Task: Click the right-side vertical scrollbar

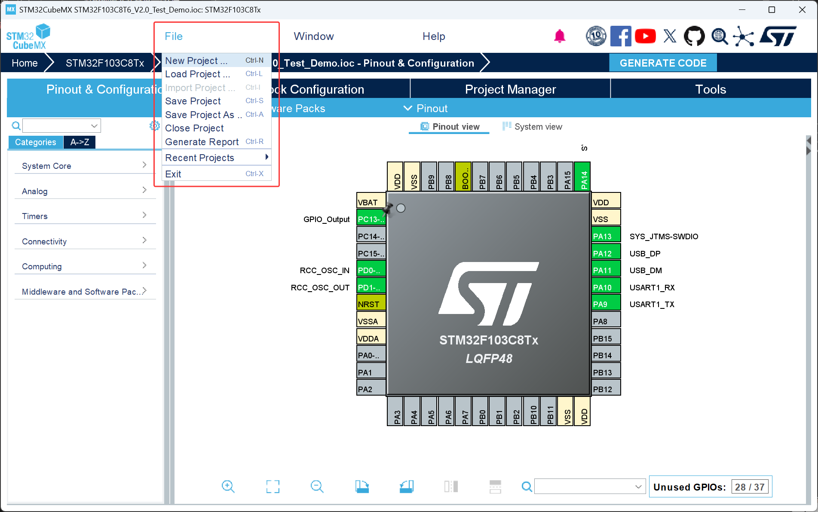Action: point(809,320)
